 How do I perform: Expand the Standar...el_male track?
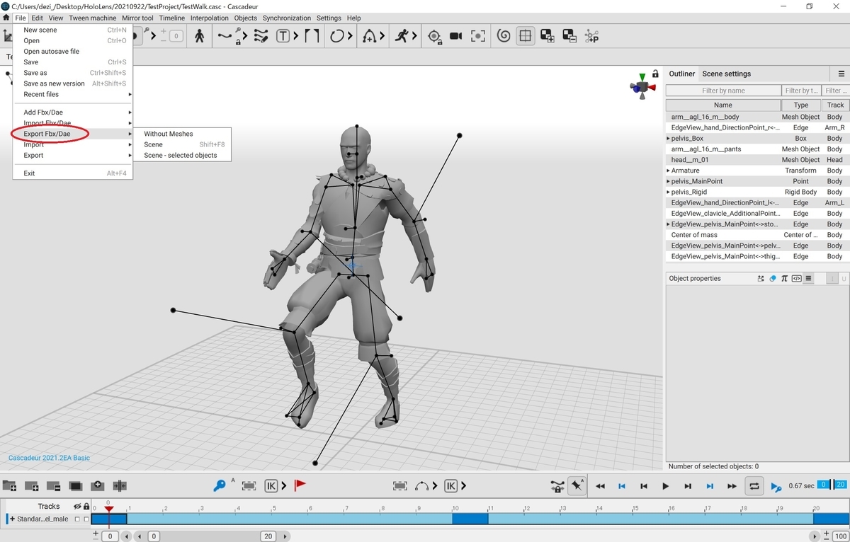[x=12, y=519]
